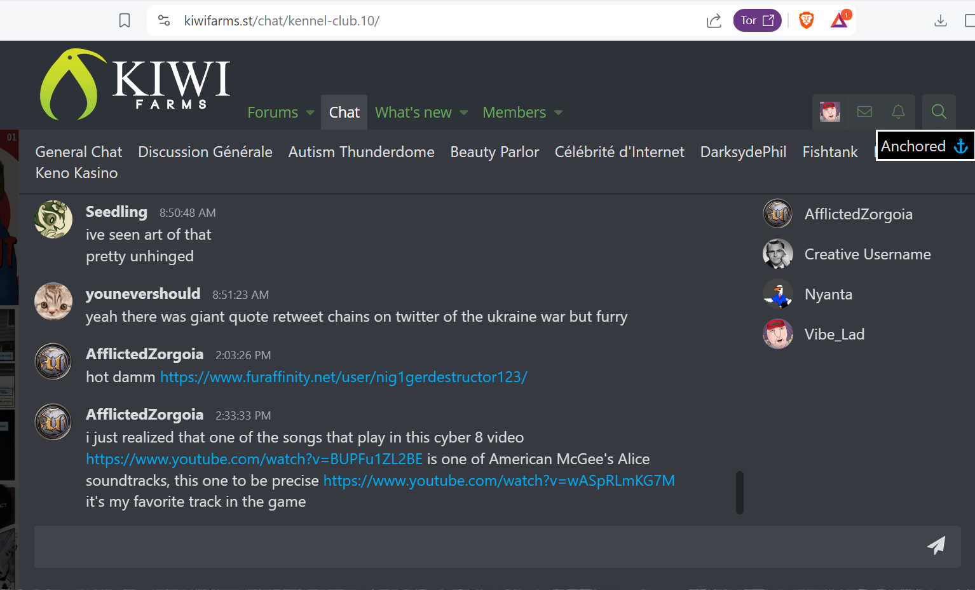The height and width of the screenshot is (590, 975).
Task: Expand Forums dropdown arrow
Action: pyautogui.click(x=310, y=113)
